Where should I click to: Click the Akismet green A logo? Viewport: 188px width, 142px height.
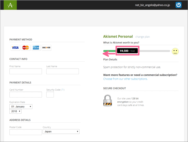(x=10, y=5)
